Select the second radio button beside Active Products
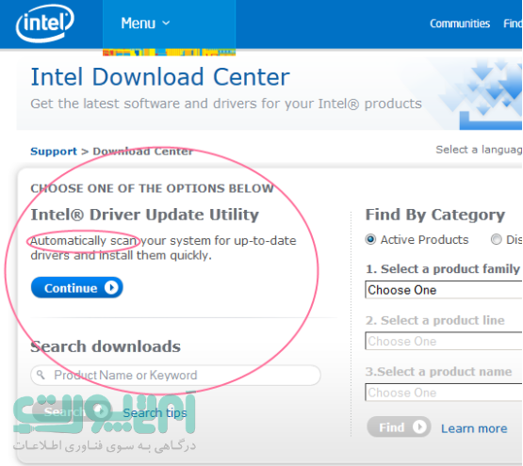The height and width of the screenshot is (466, 523). click(x=496, y=239)
